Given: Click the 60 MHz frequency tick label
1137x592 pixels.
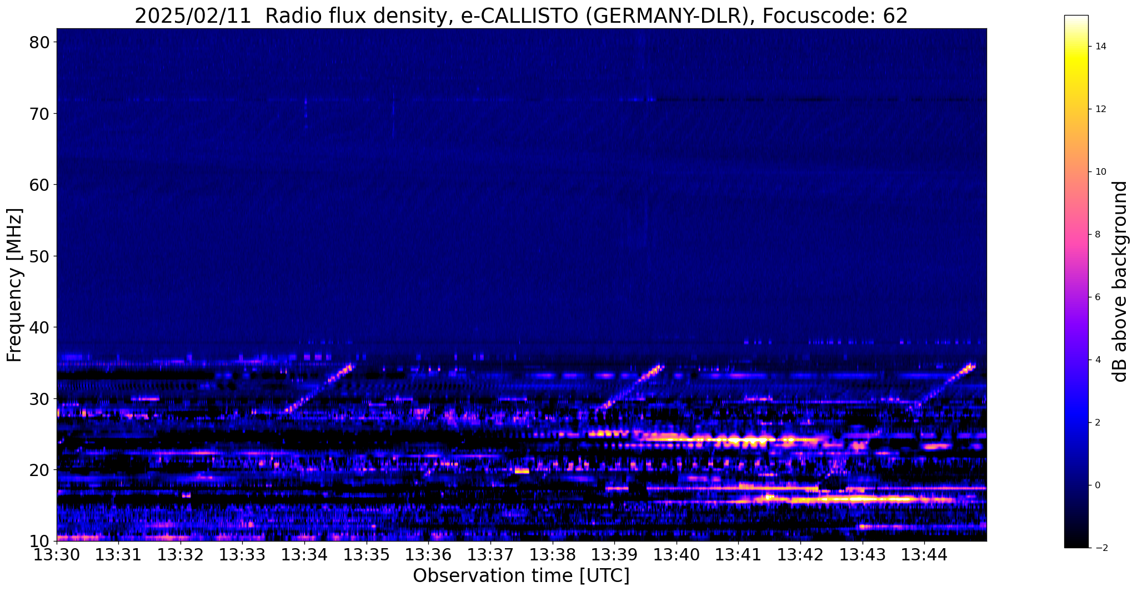Looking at the screenshot, I should coord(39,185).
